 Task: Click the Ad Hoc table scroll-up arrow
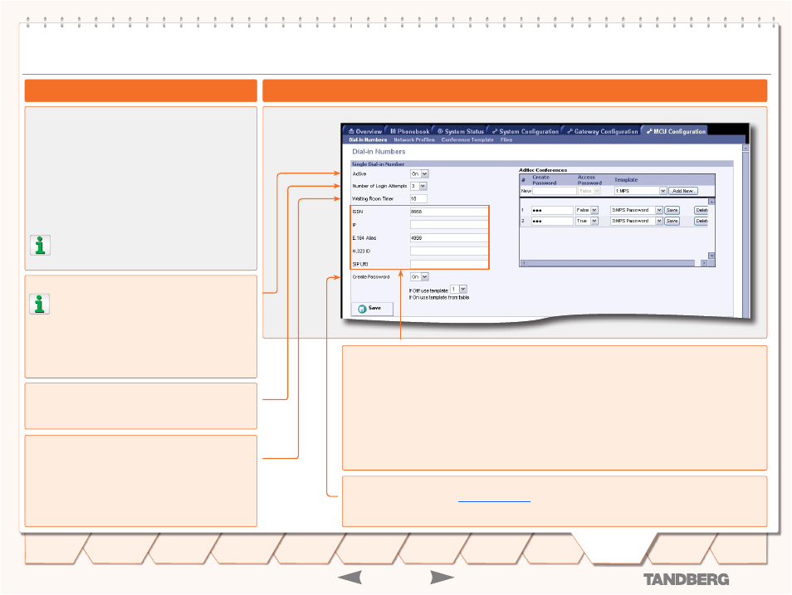711,202
